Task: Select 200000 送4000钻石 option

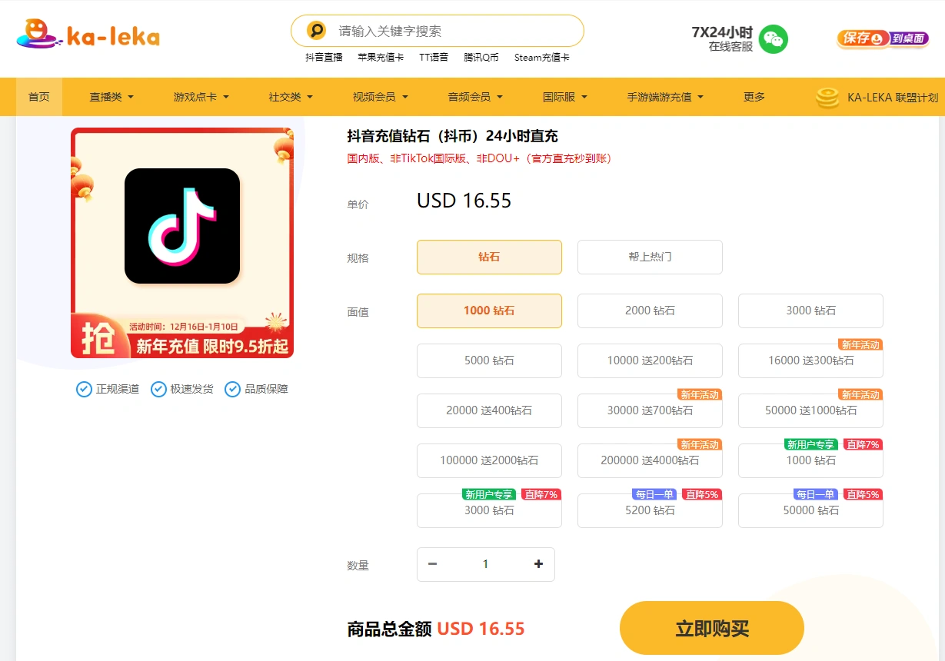Action: [x=650, y=460]
